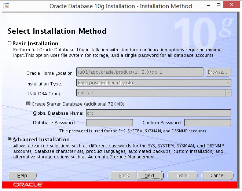Maximize the installer window

219,5
